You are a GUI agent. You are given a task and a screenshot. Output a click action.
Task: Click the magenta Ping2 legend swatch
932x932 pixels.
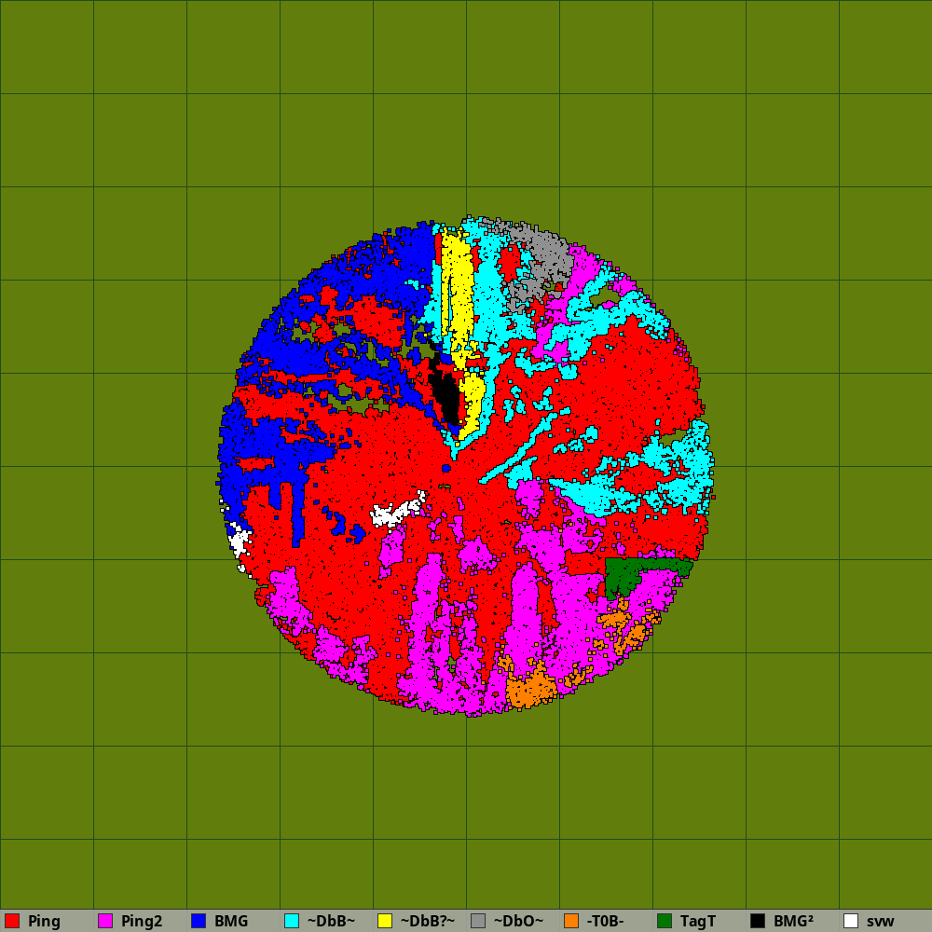105,921
